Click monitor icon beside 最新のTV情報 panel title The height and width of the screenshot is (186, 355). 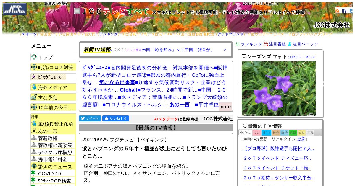coord(245,126)
